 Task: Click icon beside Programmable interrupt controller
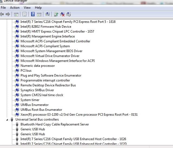click(x=17, y=80)
